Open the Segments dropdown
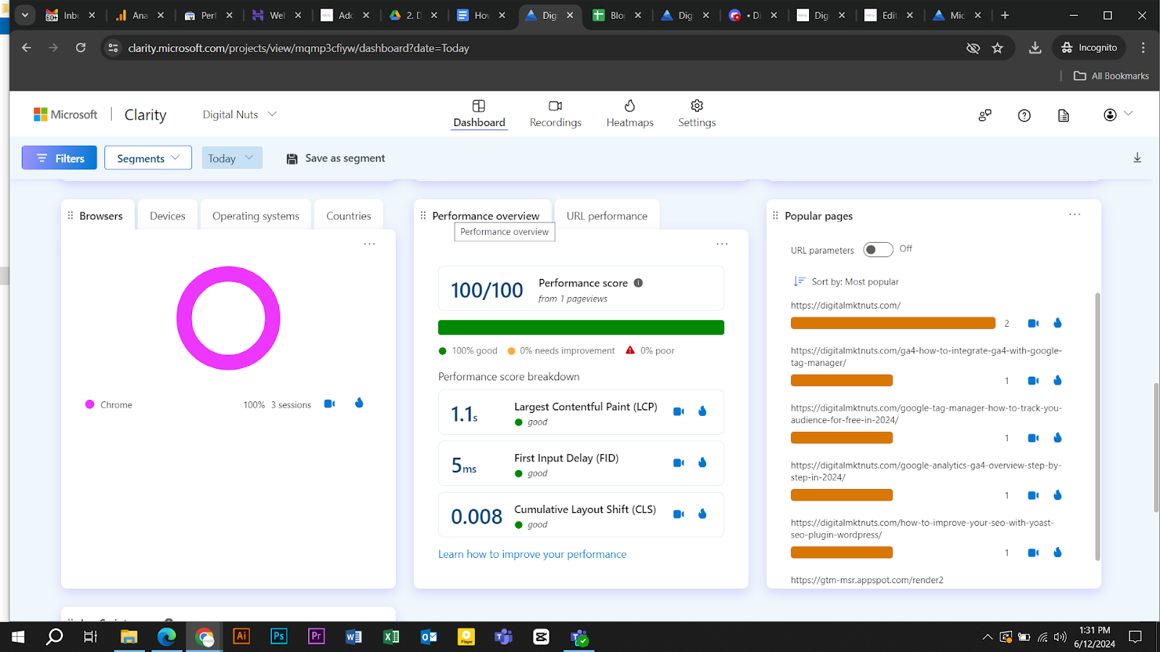Screen dimensions: 1160x652 pyautogui.click(x=148, y=158)
